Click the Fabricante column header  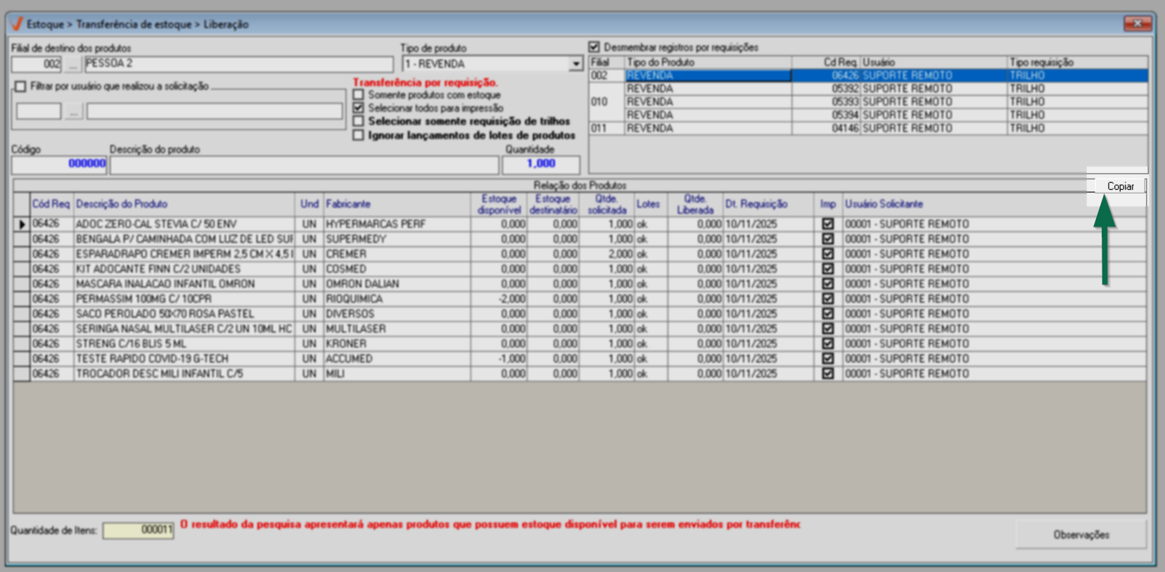tap(397, 204)
